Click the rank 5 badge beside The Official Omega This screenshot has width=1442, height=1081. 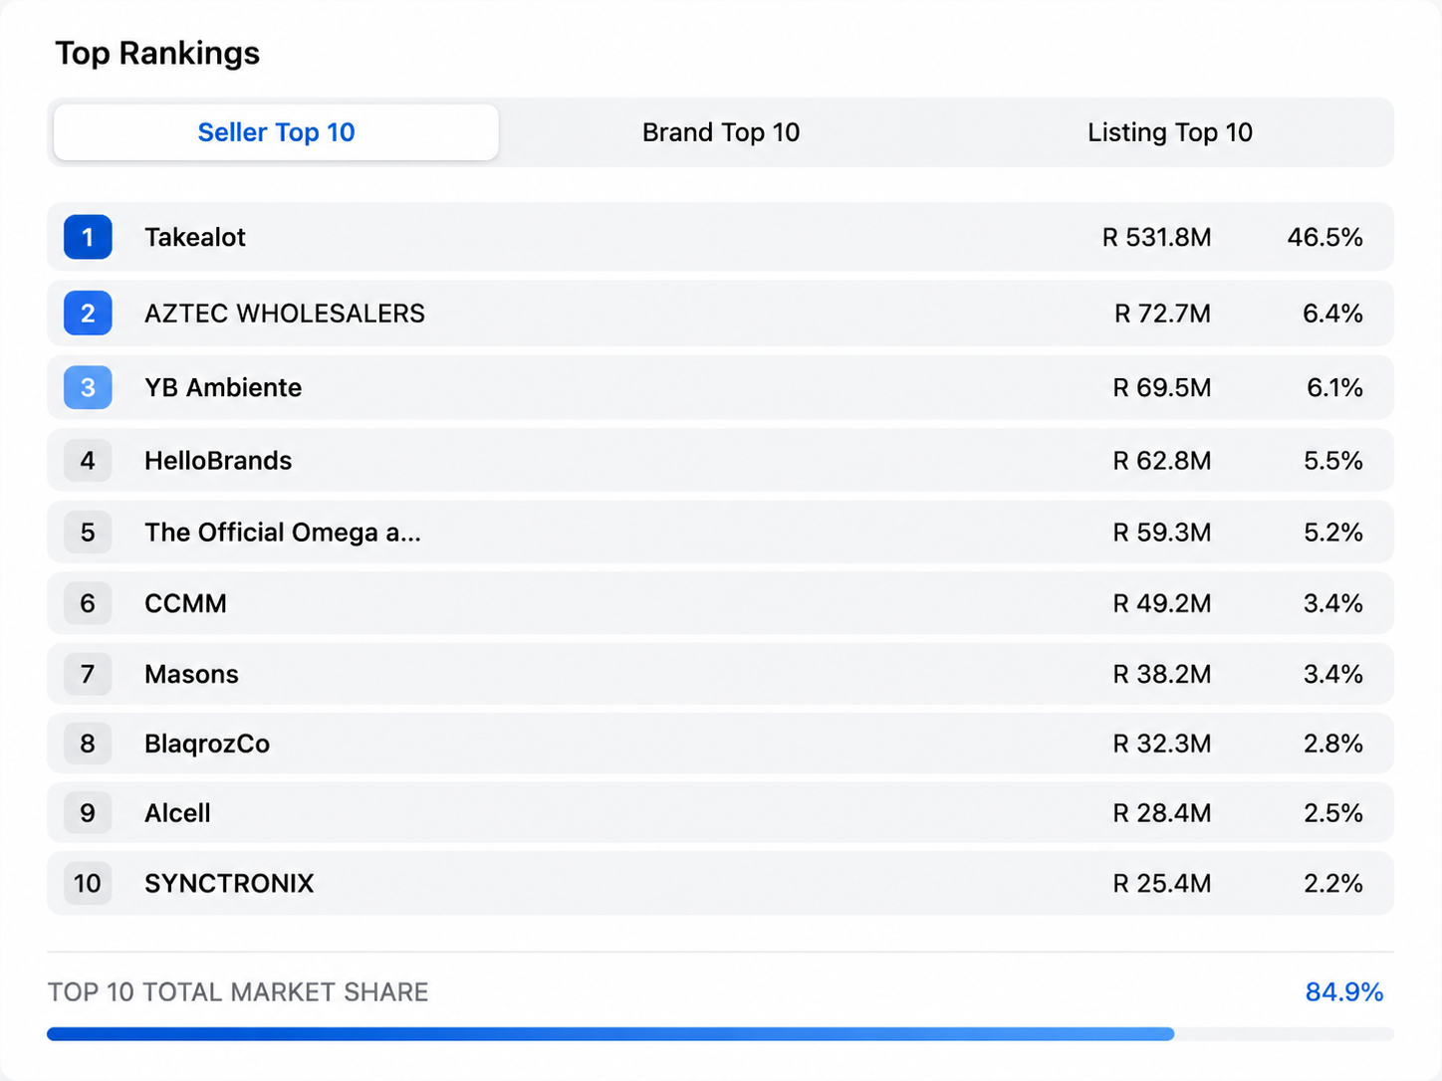point(88,533)
